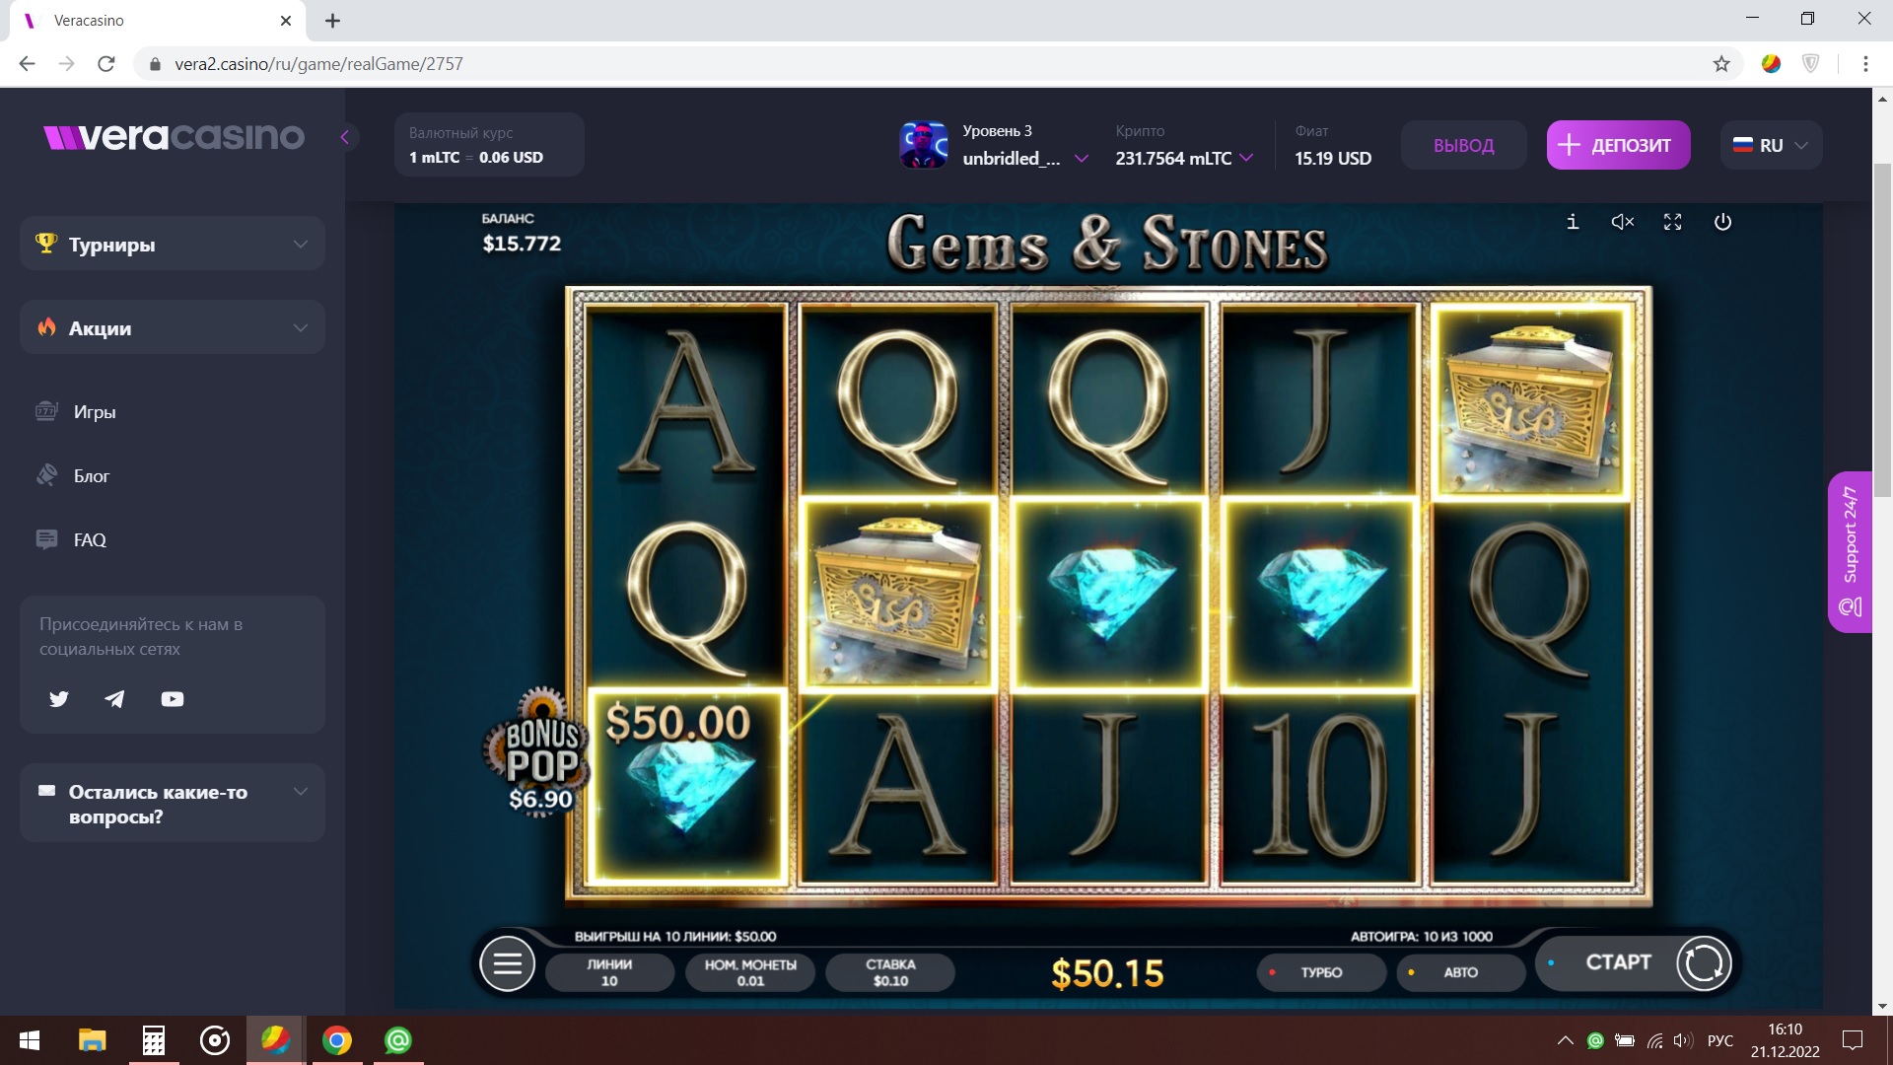Toggle АВТО autoplay mode

(x=1461, y=972)
